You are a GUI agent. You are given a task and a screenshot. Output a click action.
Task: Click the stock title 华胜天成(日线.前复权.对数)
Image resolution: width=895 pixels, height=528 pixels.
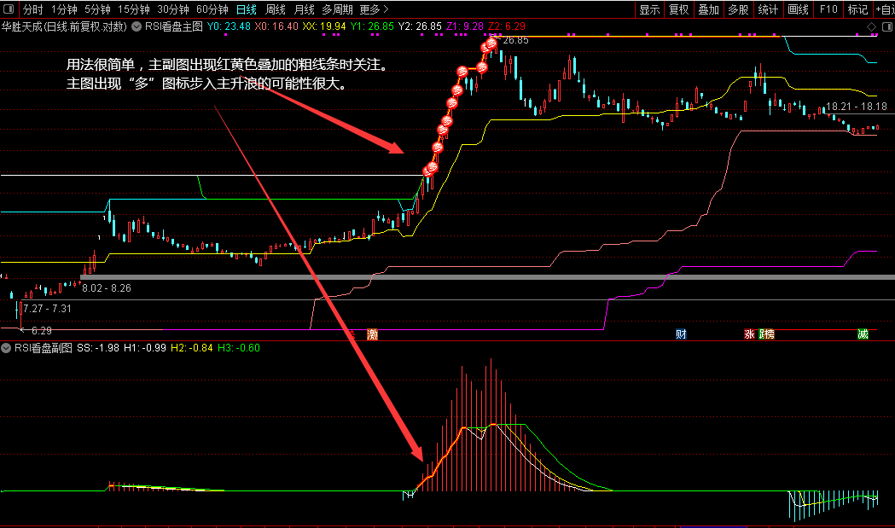tap(64, 26)
